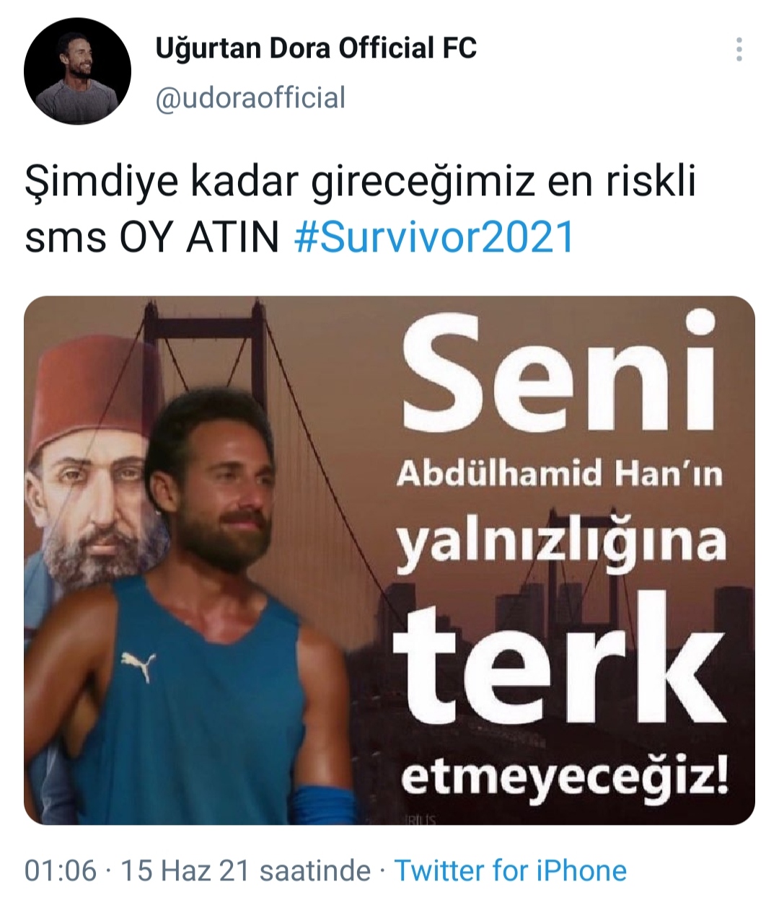Open the tweet's three-dot more options menu
Screen dimensions: 779x910
[739, 50]
